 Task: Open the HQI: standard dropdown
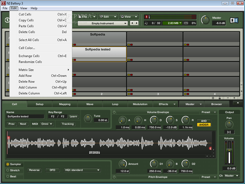pyautogui.click(x=82, y=170)
